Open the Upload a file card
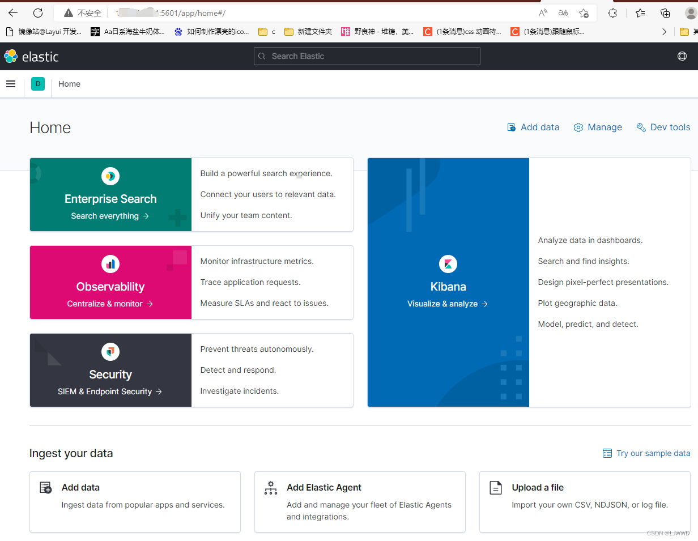This screenshot has width=698, height=541. pos(585,502)
